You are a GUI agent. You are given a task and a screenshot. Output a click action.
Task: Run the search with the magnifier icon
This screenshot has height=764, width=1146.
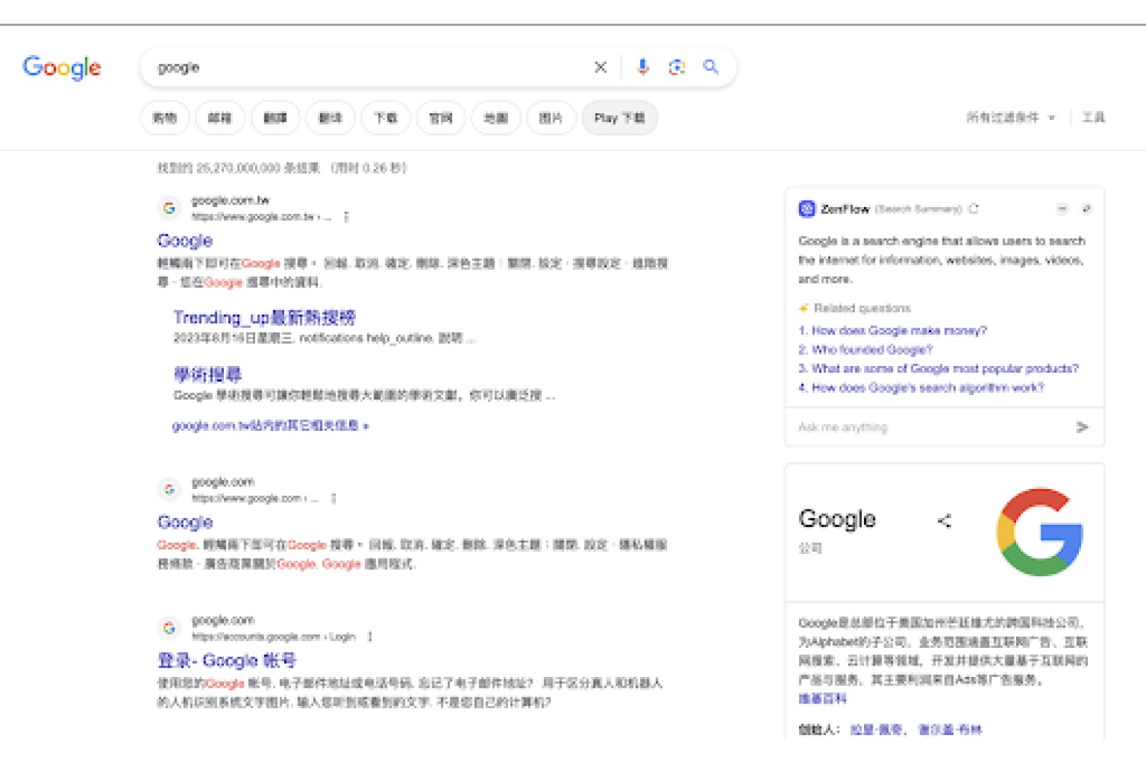[x=711, y=67]
